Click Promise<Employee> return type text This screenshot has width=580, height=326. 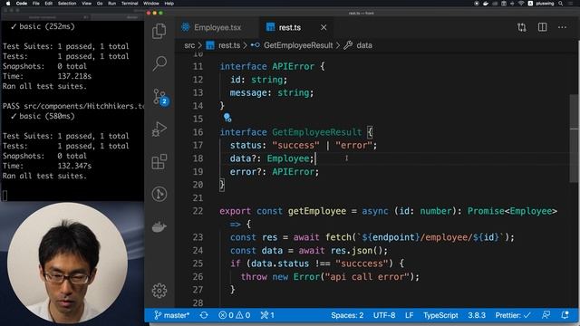pyautogui.click(x=512, y=211)
